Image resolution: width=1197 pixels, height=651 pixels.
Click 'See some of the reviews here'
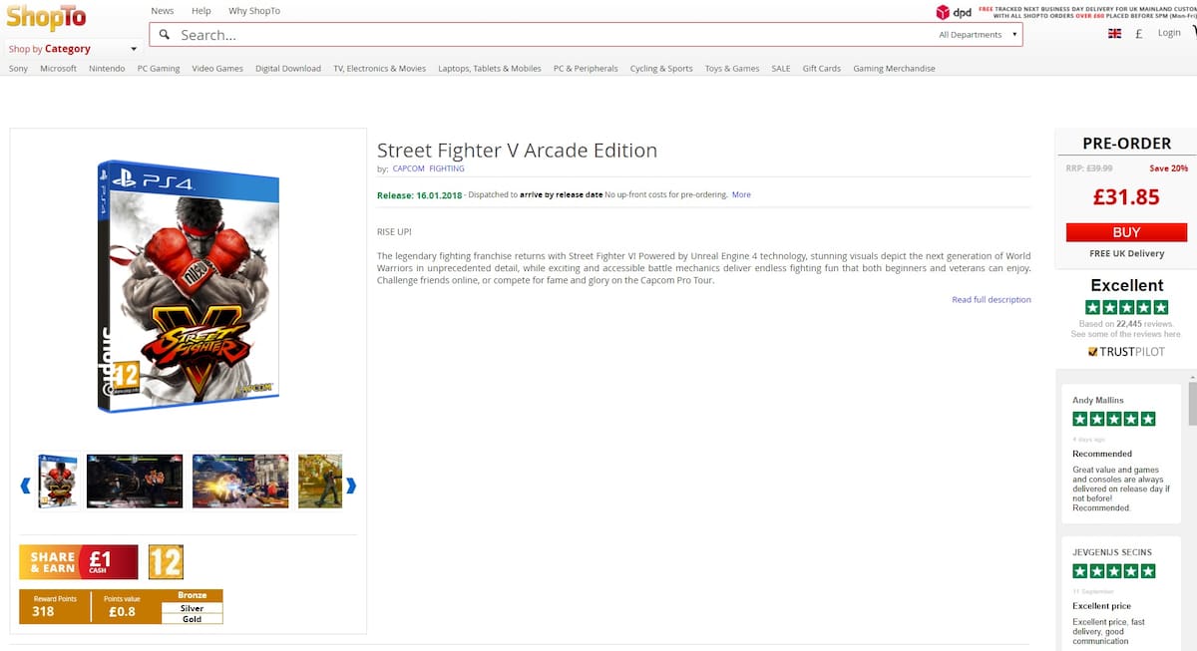pyautogui.click(x=1126, y=334)
